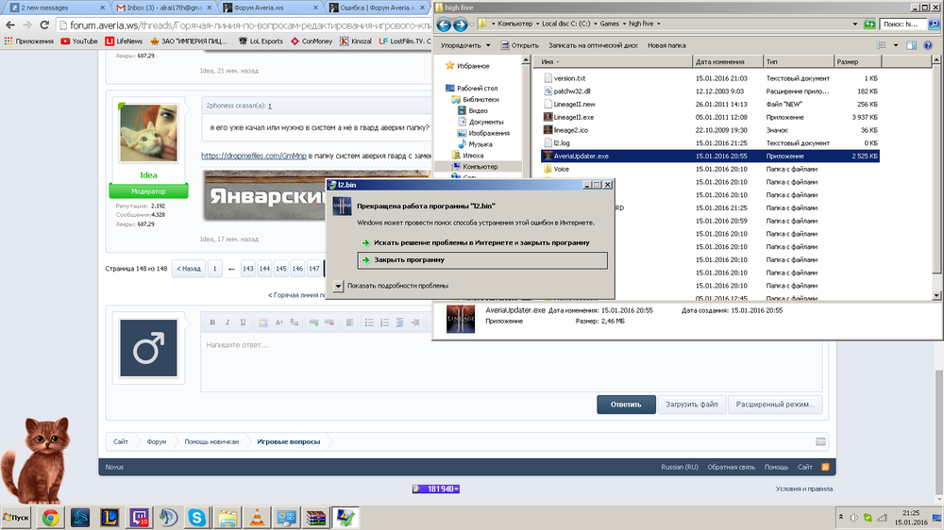The image size is (944, 530).
Task: Open the text color picker in reply editor
Action: [x=263, y=323]
